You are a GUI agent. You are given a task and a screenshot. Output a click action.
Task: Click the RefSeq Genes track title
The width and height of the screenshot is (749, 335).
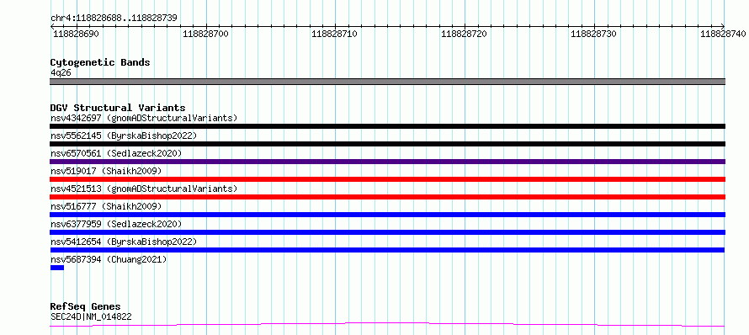tap(86, 306)
